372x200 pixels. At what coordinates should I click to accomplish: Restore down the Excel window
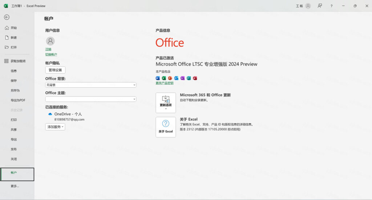pyautogui.click(x=355, y=6)
